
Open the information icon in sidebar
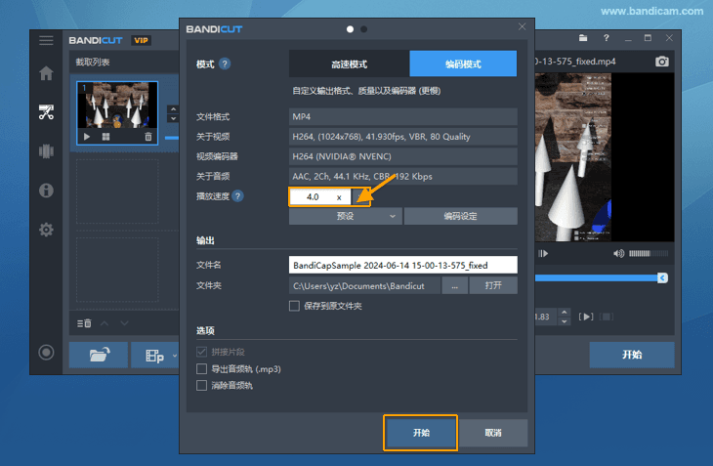(46, 191)
